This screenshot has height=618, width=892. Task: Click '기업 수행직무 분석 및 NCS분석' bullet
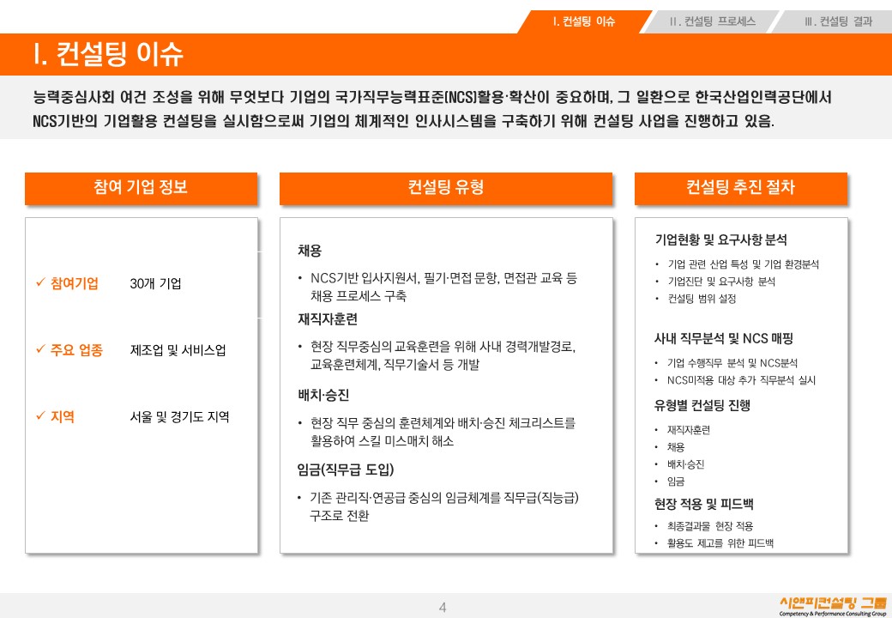pos(732,363)
